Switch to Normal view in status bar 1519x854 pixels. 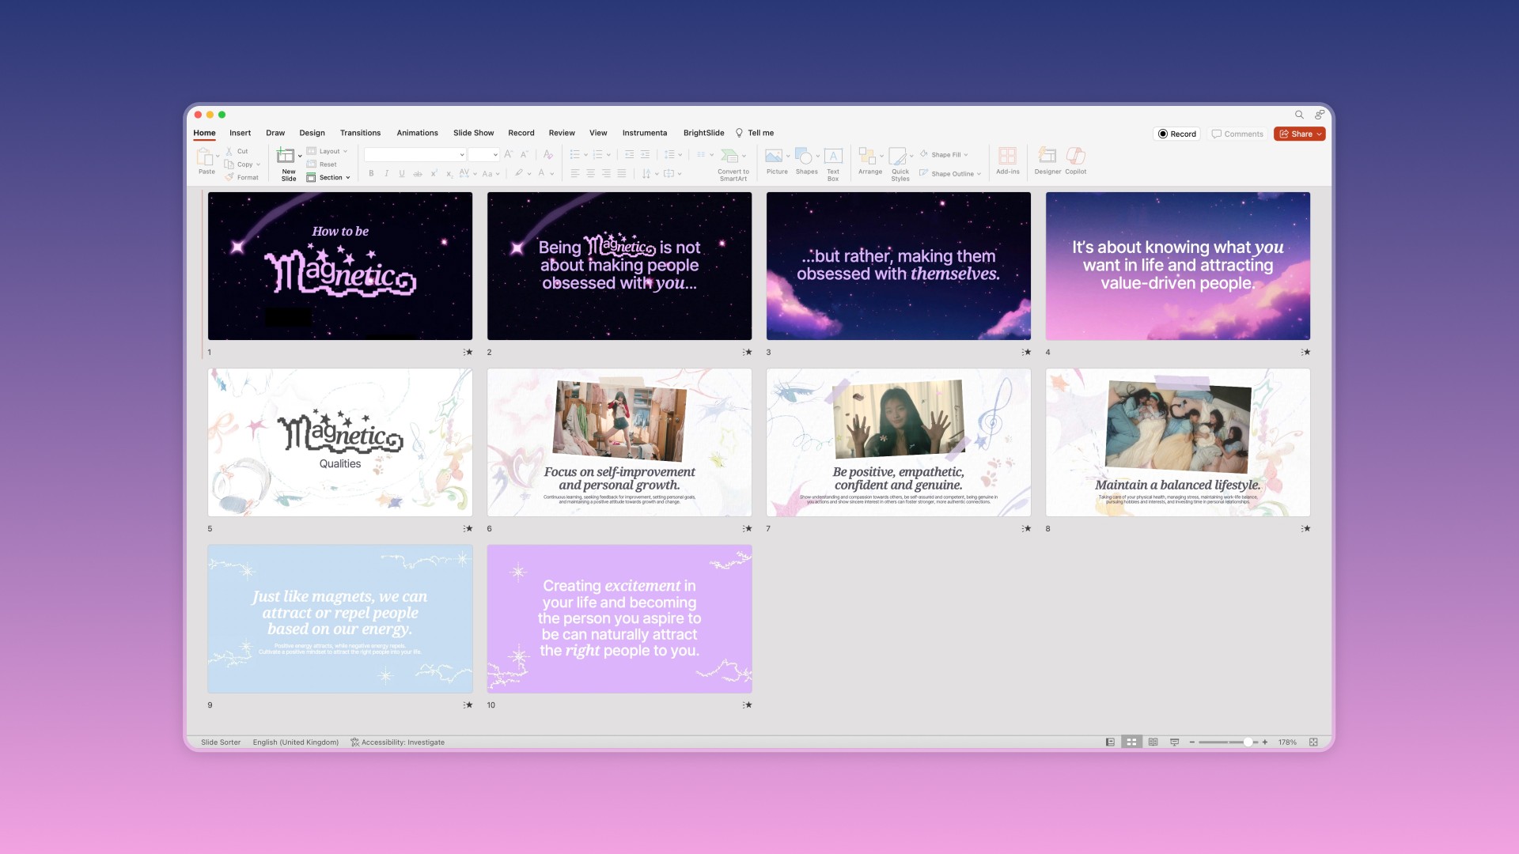coord(1110,743)
